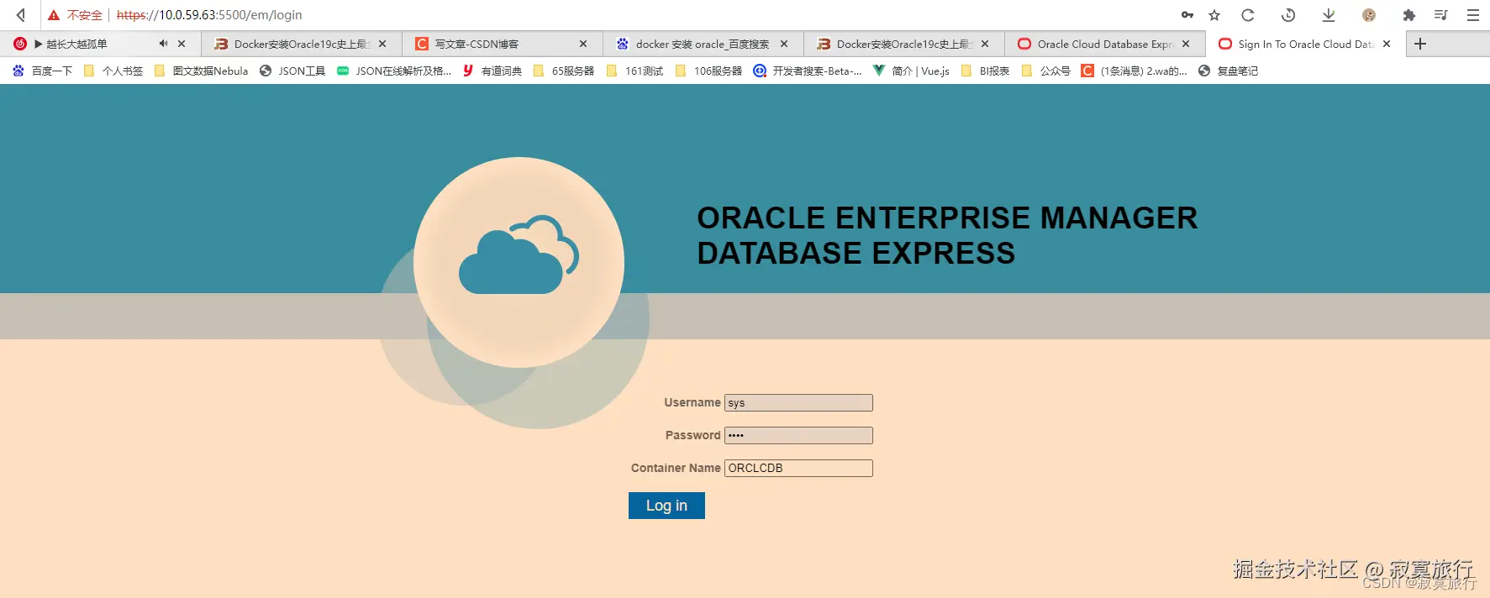This screenshot has height=598, width=1490.
Task: Open the media playlist control icon
Action: click(x=1441, y=15)
